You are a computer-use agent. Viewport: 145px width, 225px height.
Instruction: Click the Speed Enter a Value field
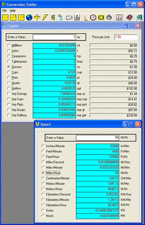coord(98,138)
